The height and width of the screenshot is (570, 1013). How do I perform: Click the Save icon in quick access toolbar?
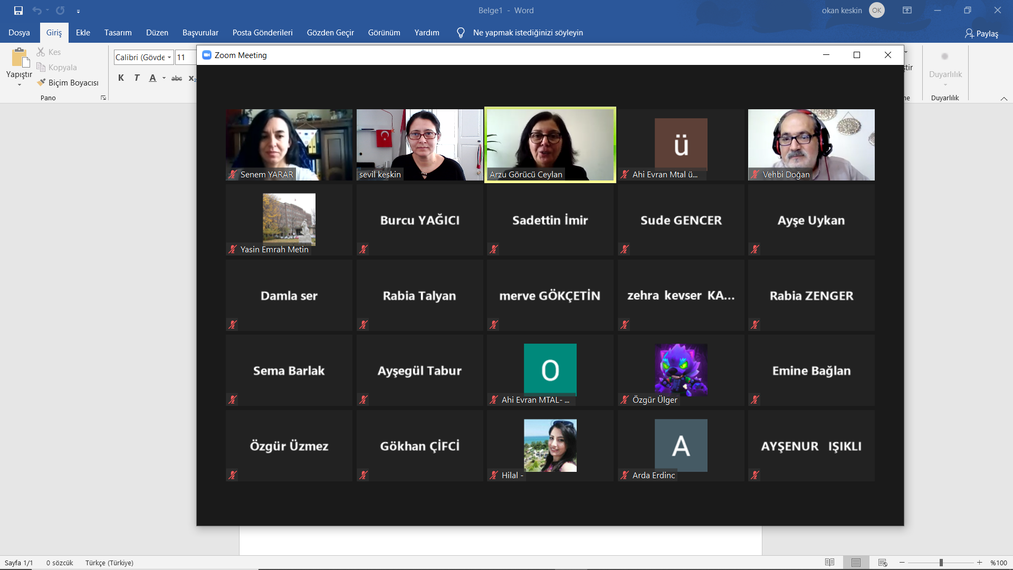click(x=18, y=11)
